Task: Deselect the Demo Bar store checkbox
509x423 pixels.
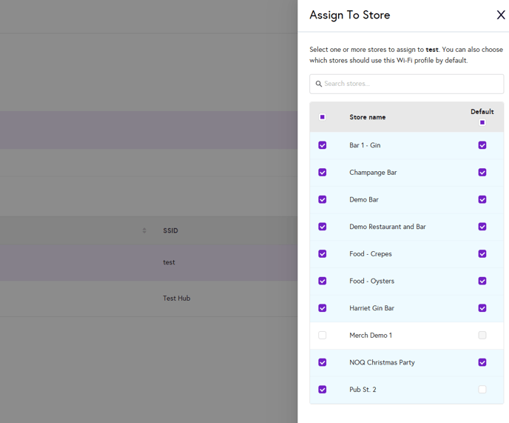Action: [x=323, y=199]
